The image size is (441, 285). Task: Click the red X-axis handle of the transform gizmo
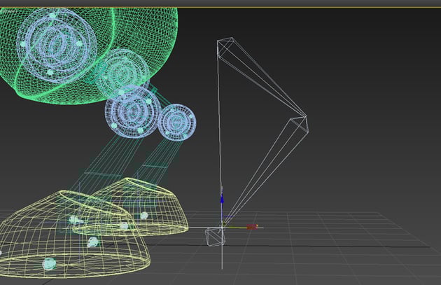click(252, 227)
